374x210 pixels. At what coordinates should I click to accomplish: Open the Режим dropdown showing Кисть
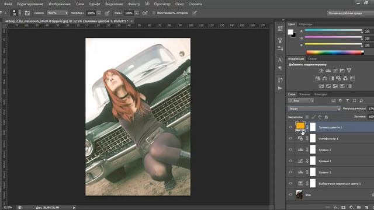pyautogui.click(x=57, y=13)
